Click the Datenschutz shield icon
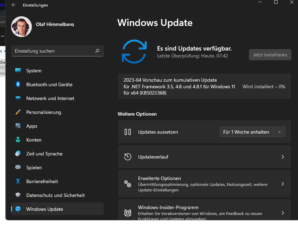The width and height of the screenshot is (298, 225). tap(18, 195)
